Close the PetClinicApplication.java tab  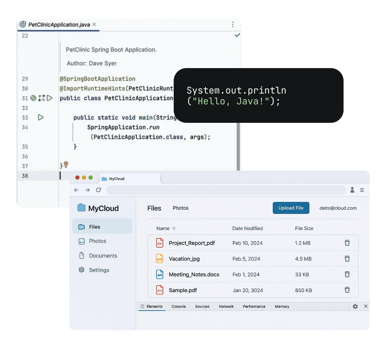click(94, 24)
